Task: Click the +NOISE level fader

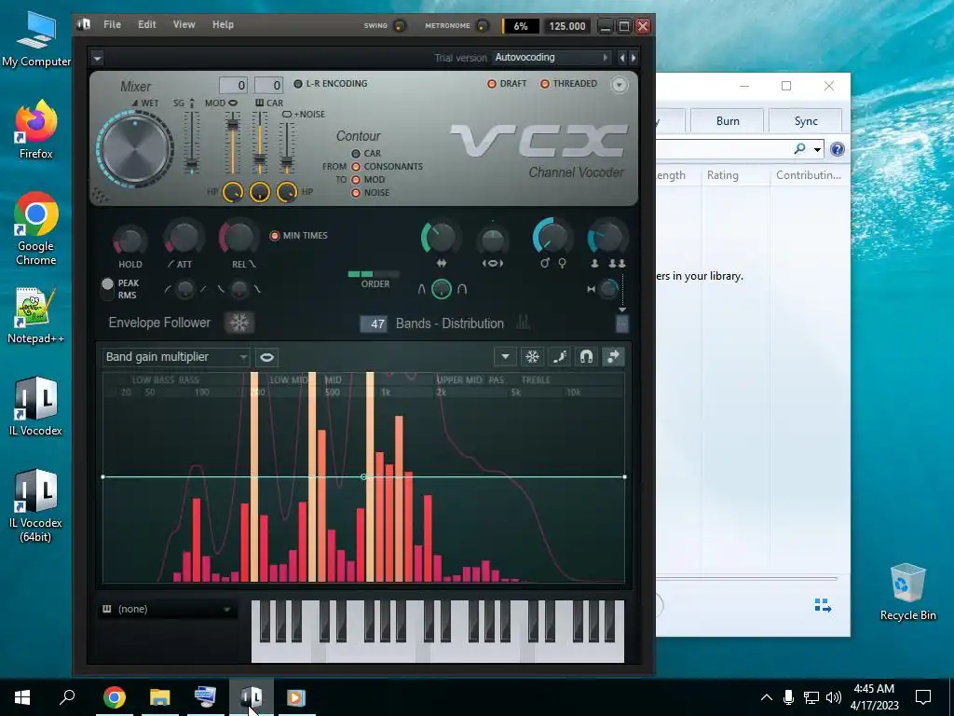Action: (x=287, y=148)
